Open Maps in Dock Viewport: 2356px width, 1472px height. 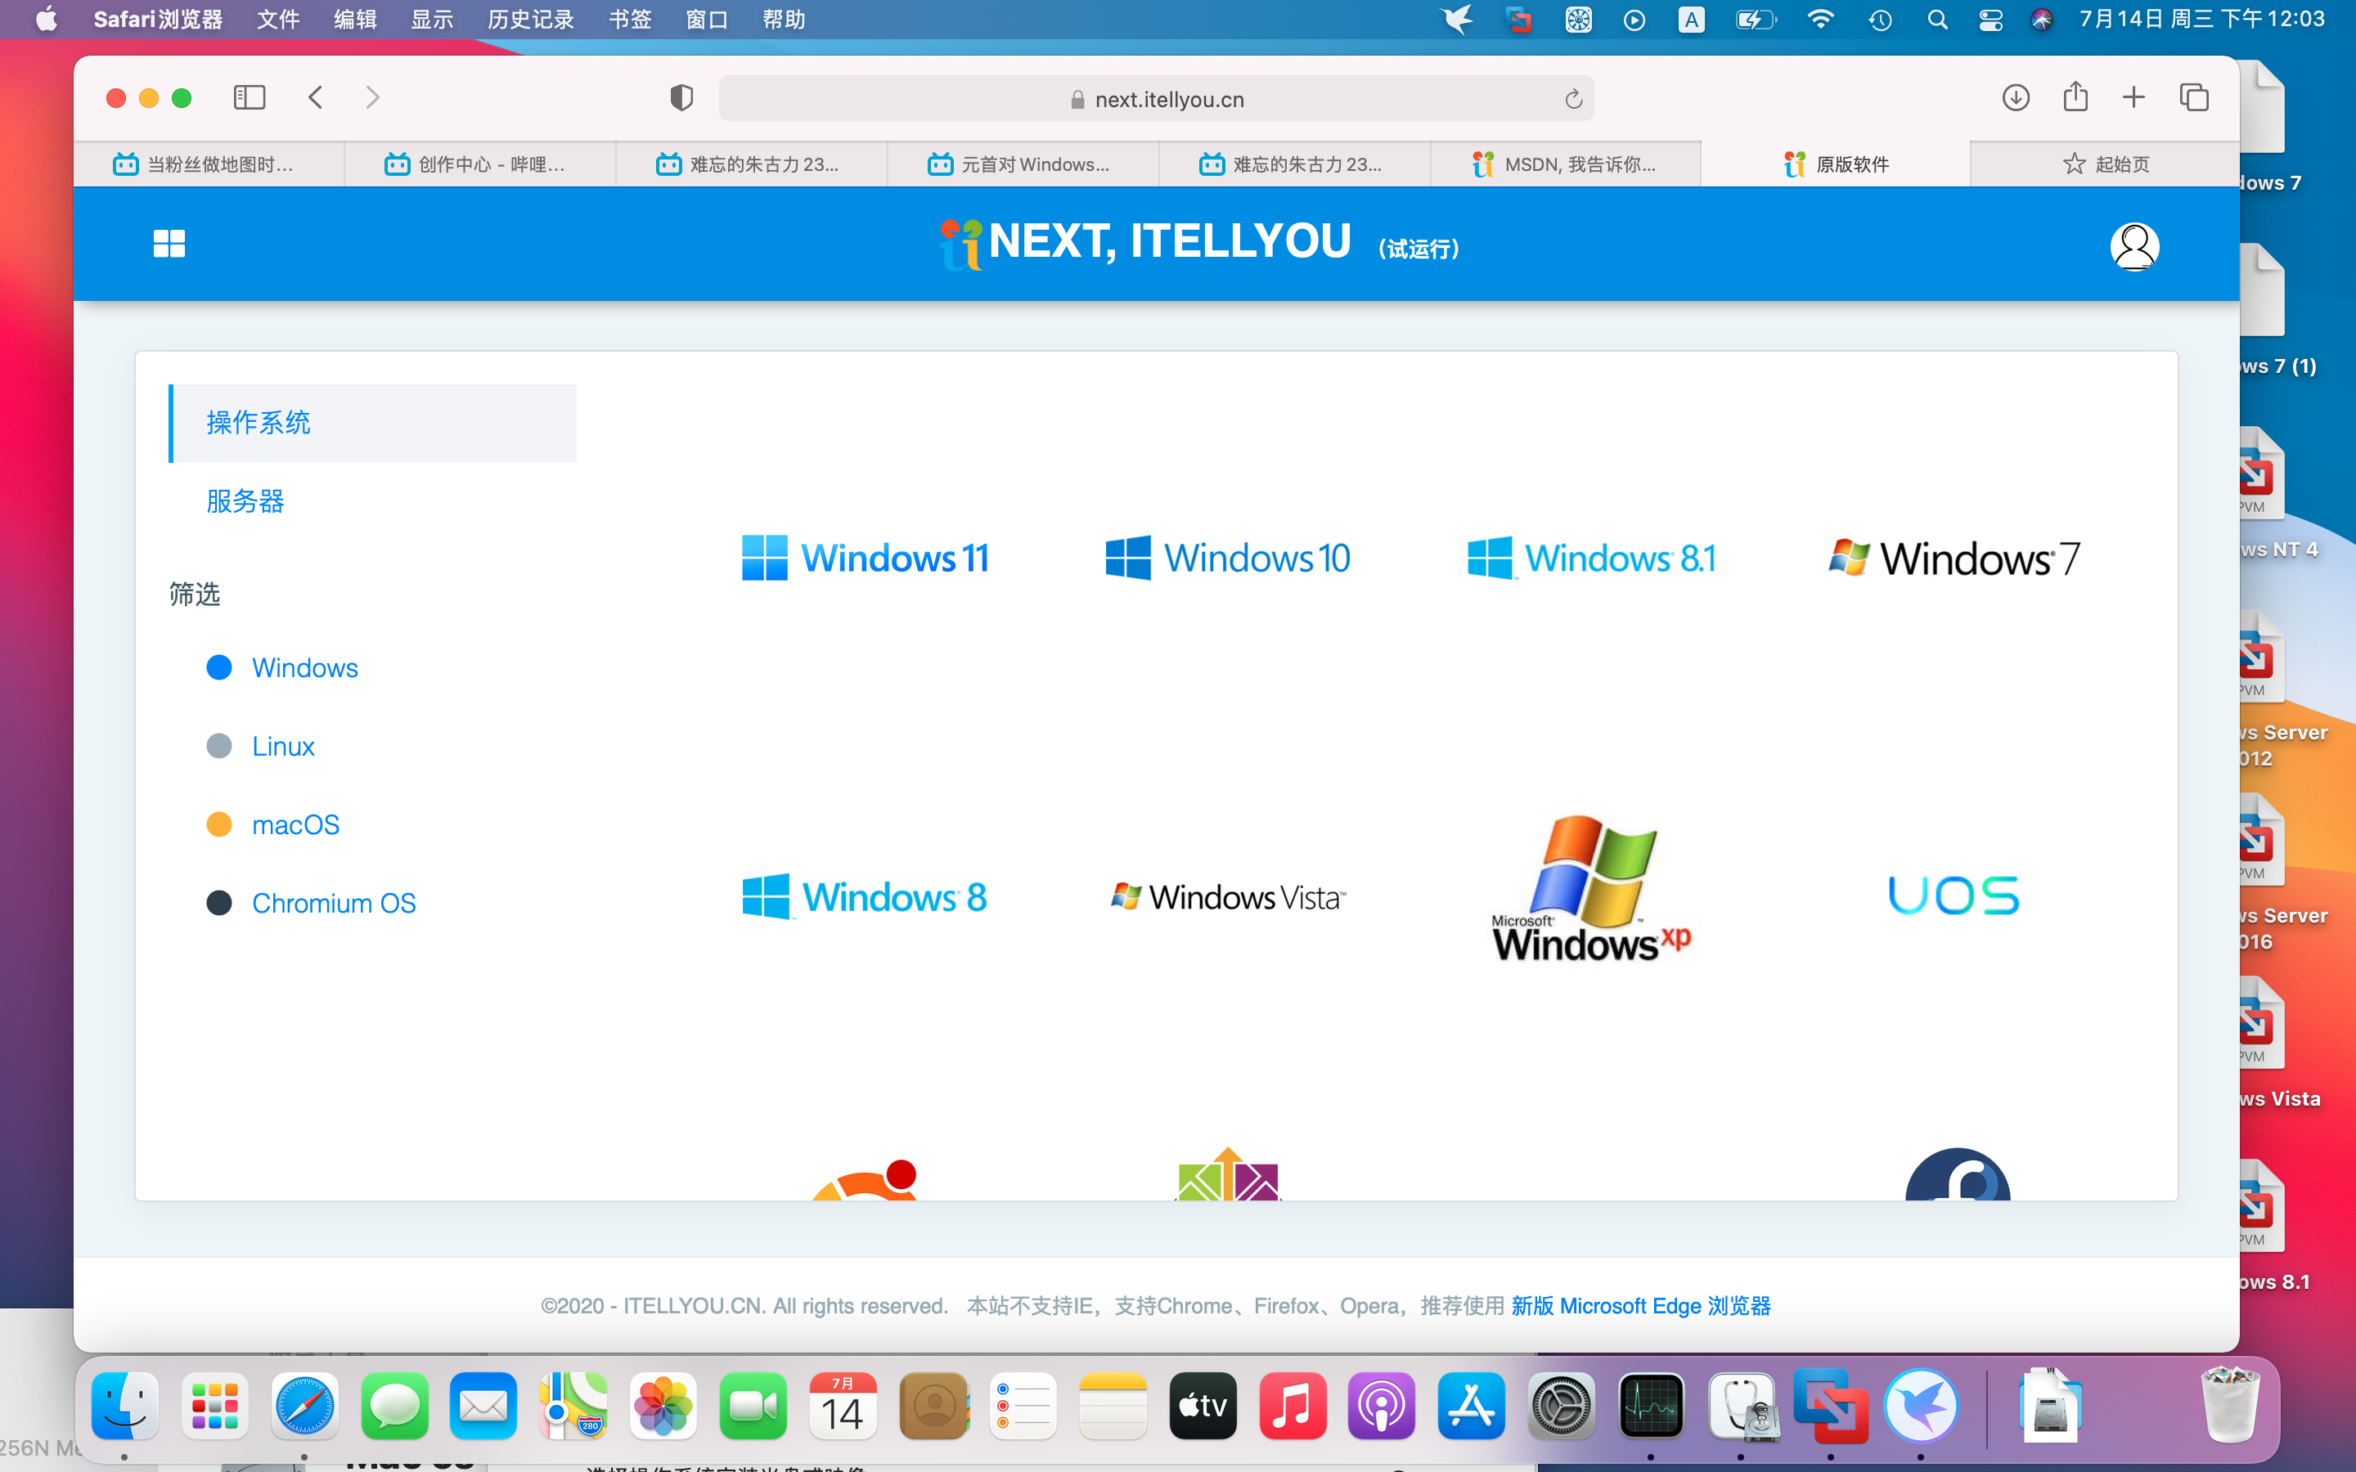point(573,1406)
